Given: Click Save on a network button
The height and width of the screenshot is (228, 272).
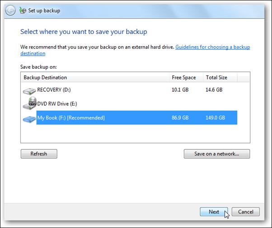Looking at the screenshot, I should 216,154.
